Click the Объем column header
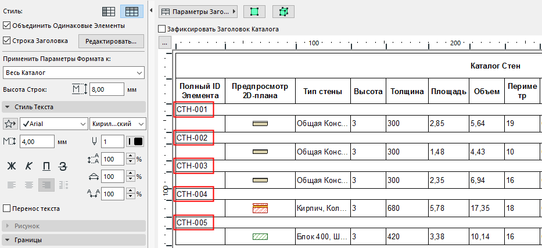The height and width of the screenshot is (248, 542). tap(487, 91)
